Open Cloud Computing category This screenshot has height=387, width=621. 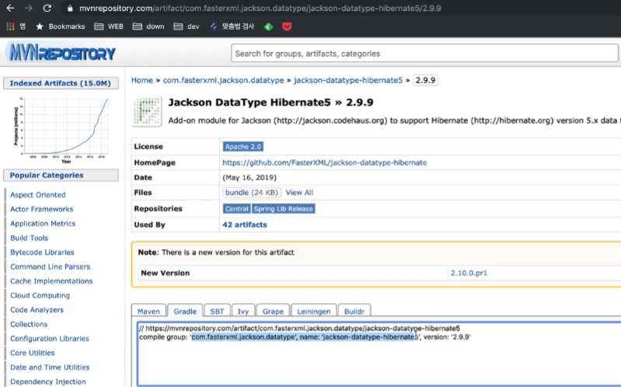(x=40, y=295)
